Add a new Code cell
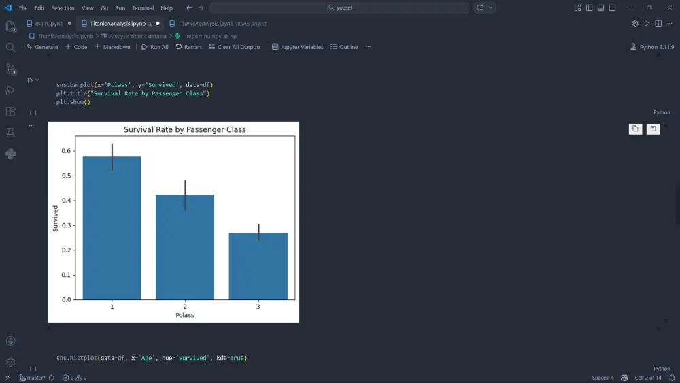This screenshot has height=383, width=680. [x=76, y=47]
